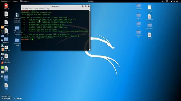Click the terminal vertical scrollbar

tap(90, 30)
